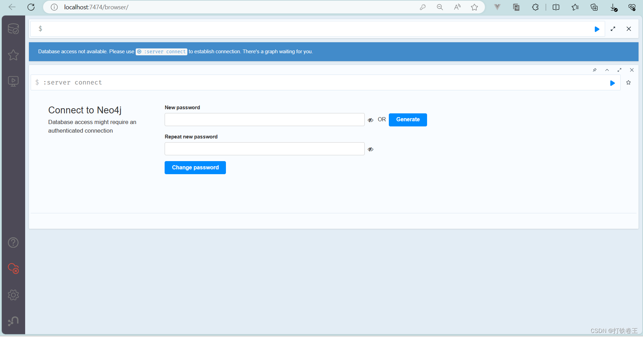Open the Downloads icon
643x337 pixels.
click(x=614, y=8)
